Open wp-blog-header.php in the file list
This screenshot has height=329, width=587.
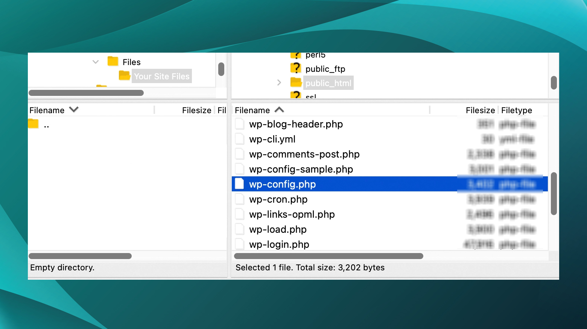coord(296,124)
